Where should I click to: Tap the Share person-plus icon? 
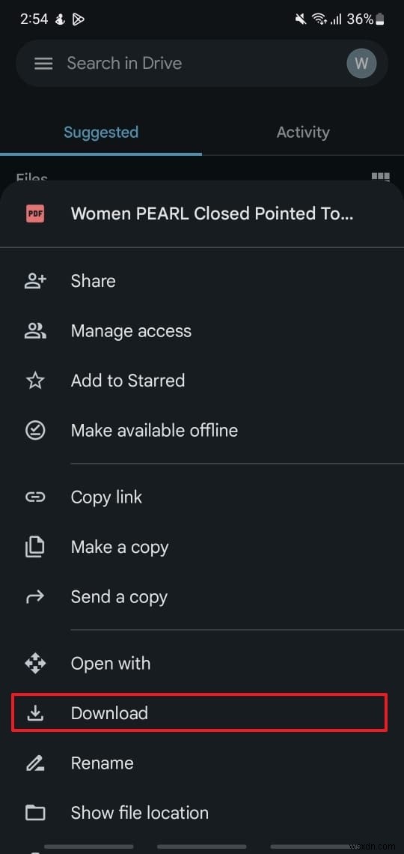(x=35, y=281)
